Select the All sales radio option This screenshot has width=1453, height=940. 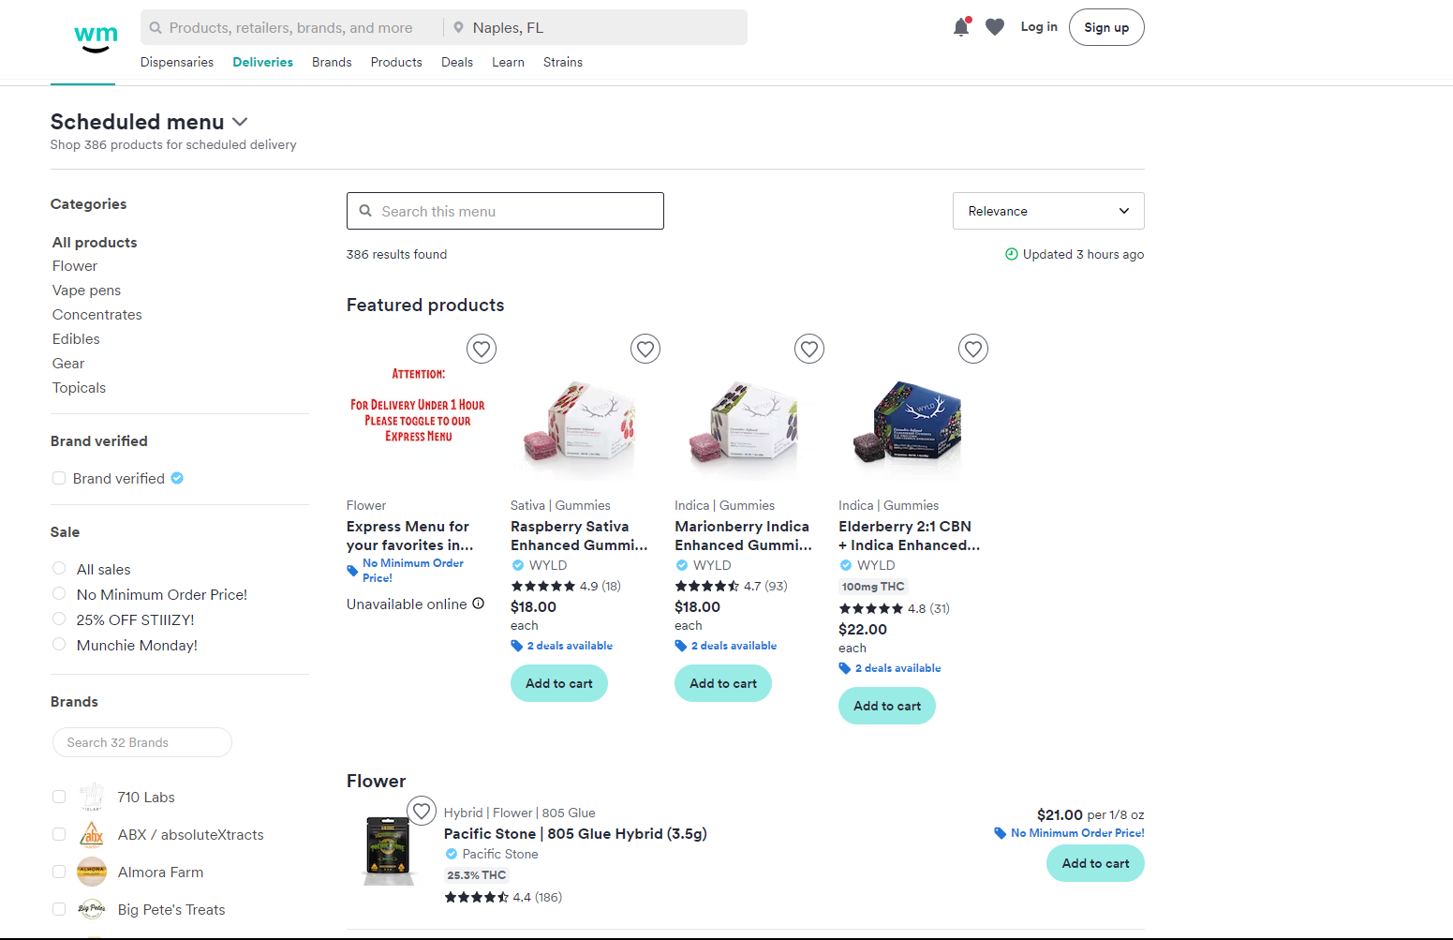click(x=59, y=569)
